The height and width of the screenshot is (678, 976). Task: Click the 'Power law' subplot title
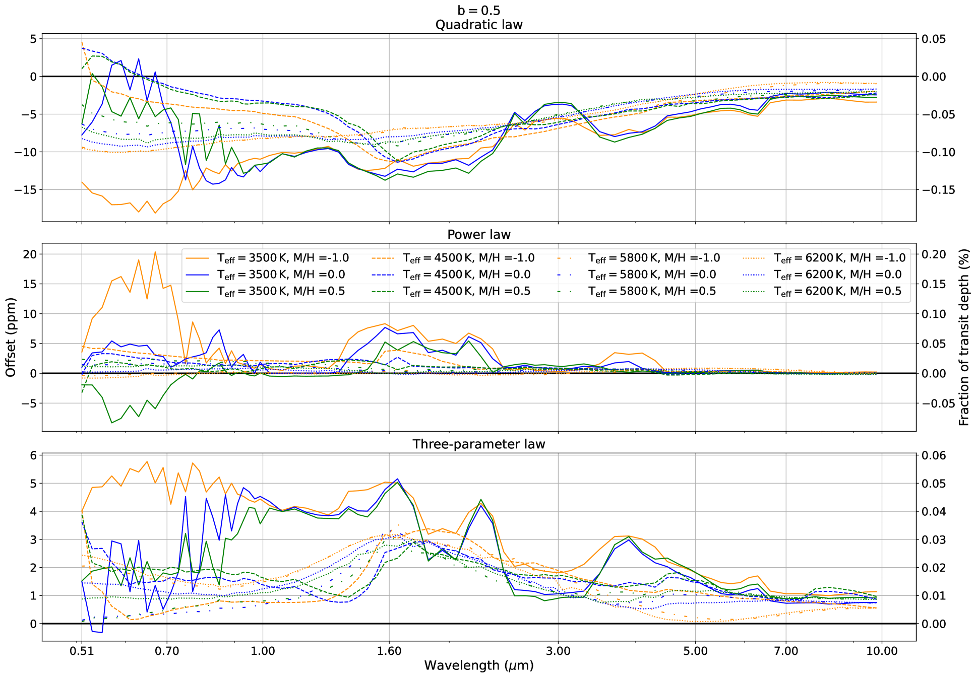pos(478,235)
